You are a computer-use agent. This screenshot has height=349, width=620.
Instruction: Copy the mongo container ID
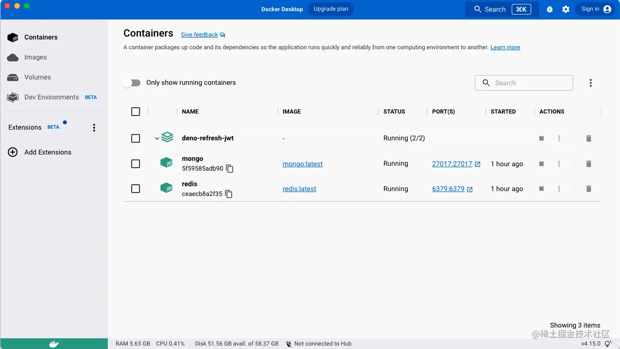(230, 169)
